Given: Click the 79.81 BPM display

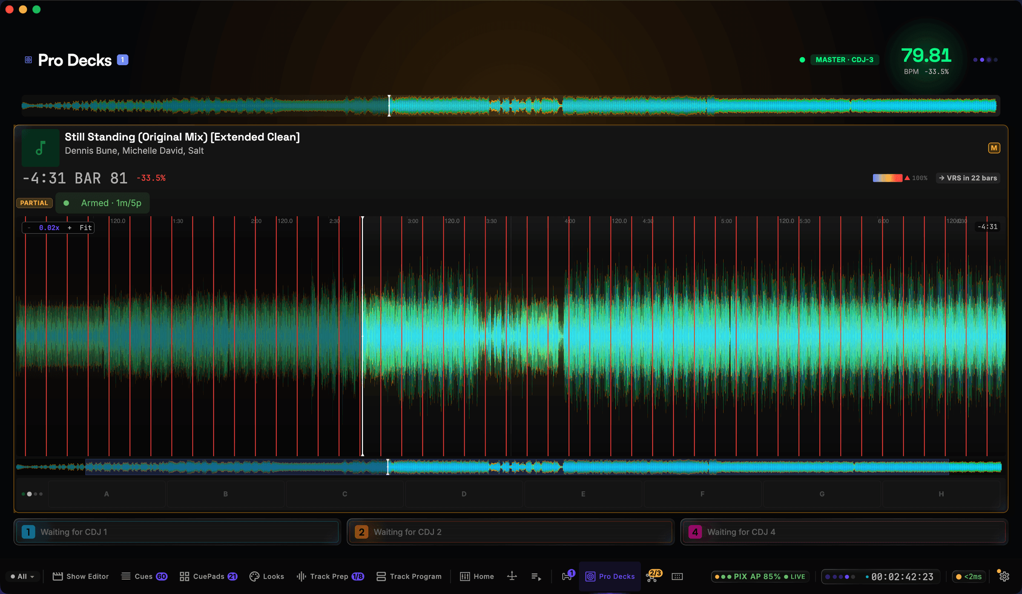Looking at the screenshot, I should click(x=926, y=56).
